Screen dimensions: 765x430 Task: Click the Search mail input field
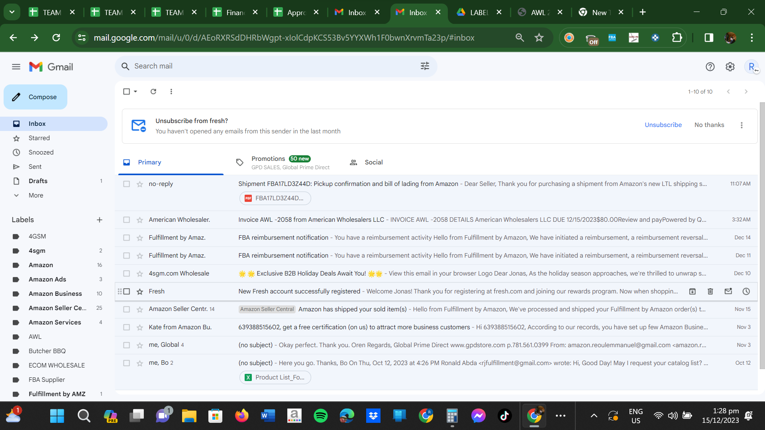(275, 66)
